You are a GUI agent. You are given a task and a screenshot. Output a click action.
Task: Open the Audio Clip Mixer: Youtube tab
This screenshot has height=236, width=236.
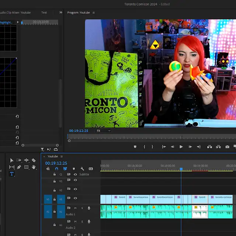pyautogui.click(x=15, y=13)
